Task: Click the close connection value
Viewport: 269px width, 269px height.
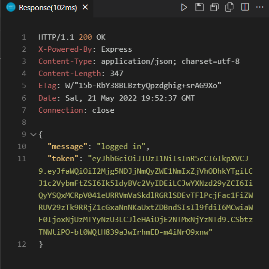Action: click(x=103, y=110)
